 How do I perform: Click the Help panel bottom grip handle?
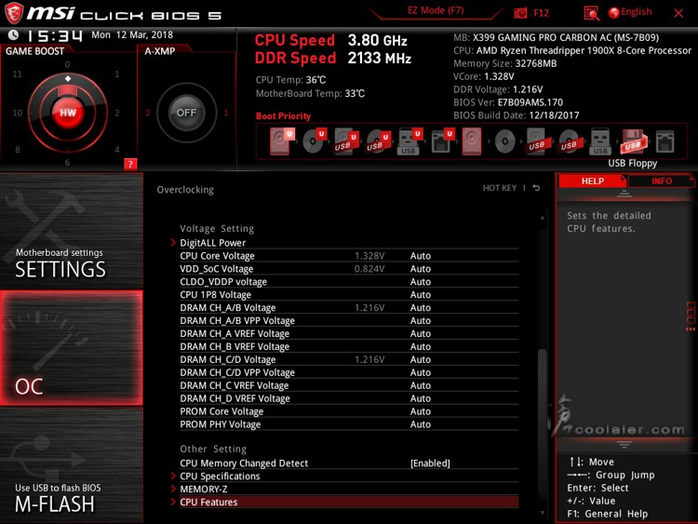click(x=624, y=445)
